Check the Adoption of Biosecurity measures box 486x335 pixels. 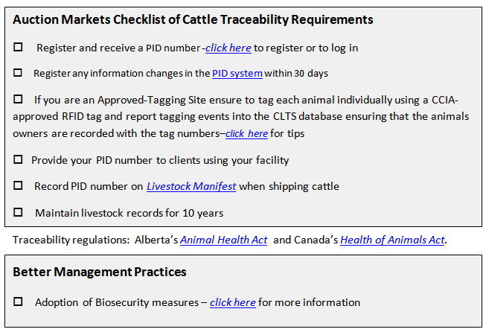[18, 301]
